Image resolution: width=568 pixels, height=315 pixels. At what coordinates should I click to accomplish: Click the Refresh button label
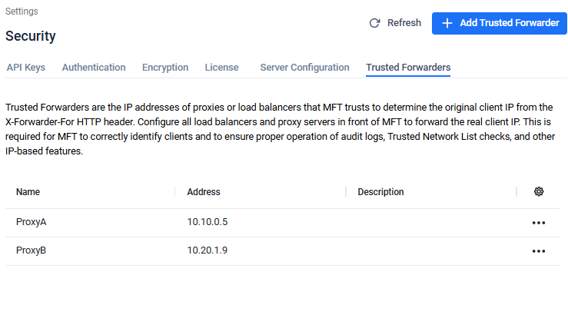(404, 23)
